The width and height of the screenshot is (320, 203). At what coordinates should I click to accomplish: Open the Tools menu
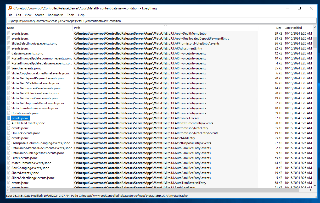click(71, 15)
